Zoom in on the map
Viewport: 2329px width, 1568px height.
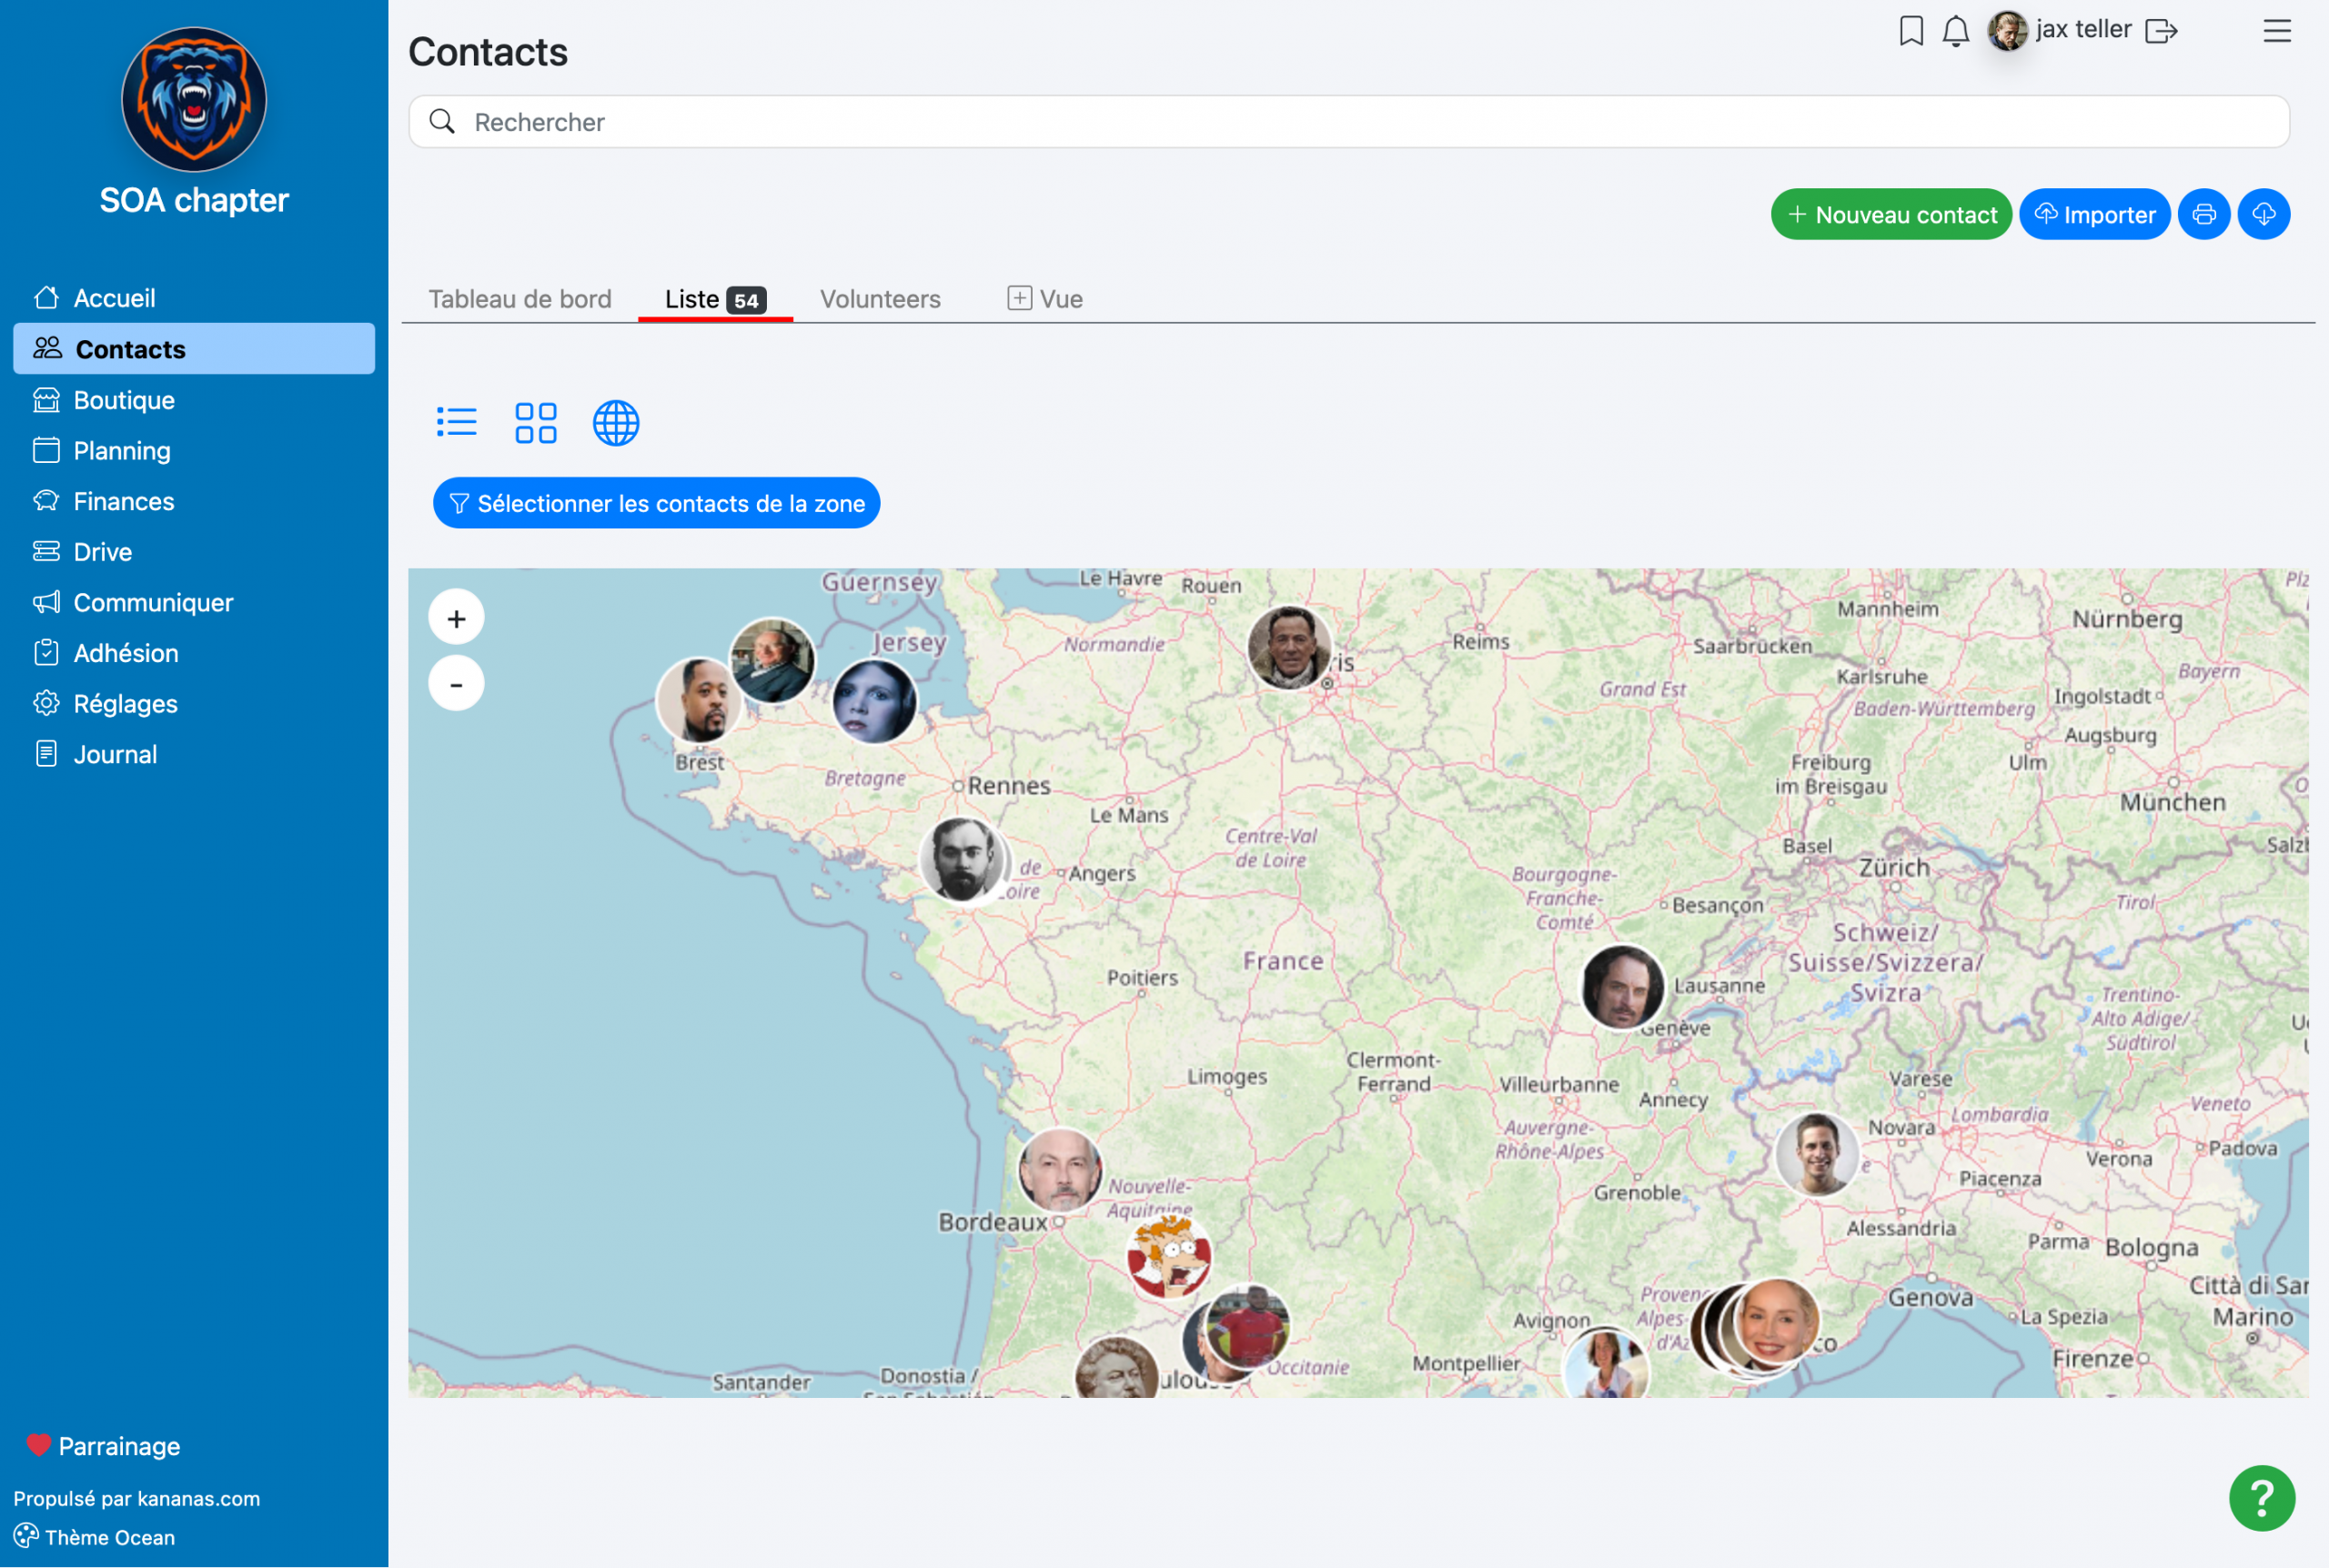tap(456, 618)
